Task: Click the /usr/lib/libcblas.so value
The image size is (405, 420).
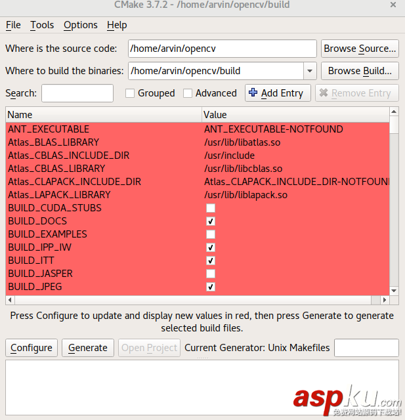Action: point(244,169)
